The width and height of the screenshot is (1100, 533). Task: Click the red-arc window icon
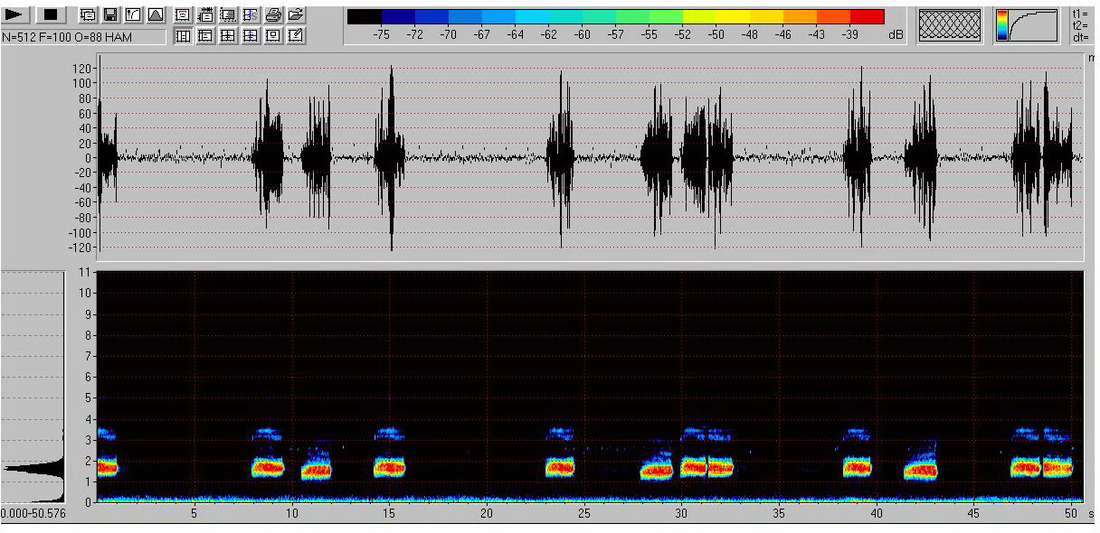tap(183, 14)
